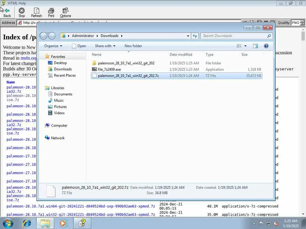
Task: Decrease Quality with the down spinner
Action: coord(302,24)
